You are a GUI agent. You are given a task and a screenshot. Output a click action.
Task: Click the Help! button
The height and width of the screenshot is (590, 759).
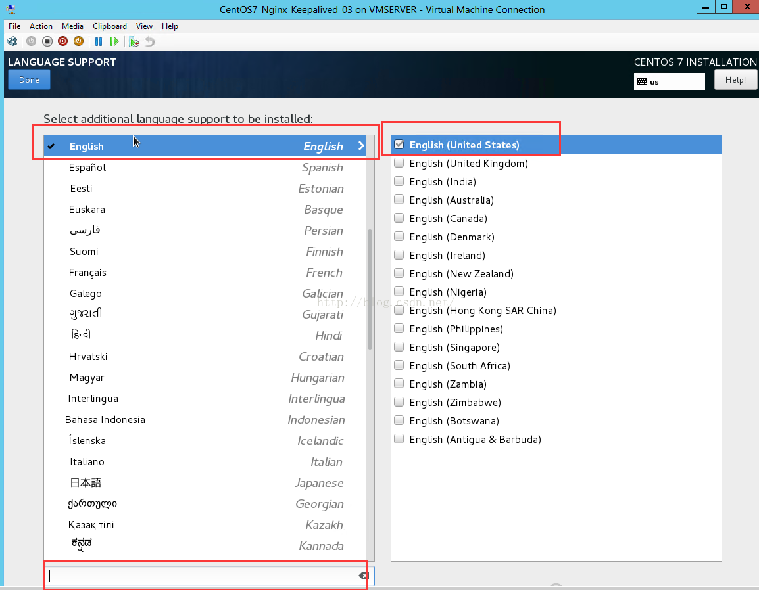pos(735,79)
